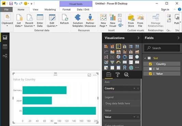Pick the card visual with 123
The width and height of the screenshot is (182, 126).
(125, 62)
